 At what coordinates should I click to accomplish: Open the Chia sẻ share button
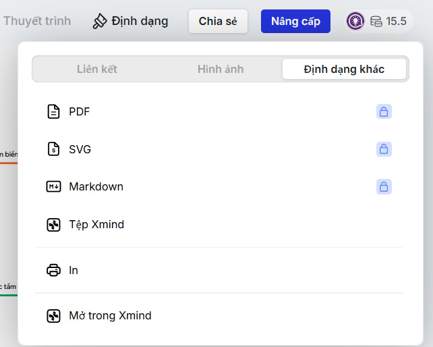click(218, 22)
